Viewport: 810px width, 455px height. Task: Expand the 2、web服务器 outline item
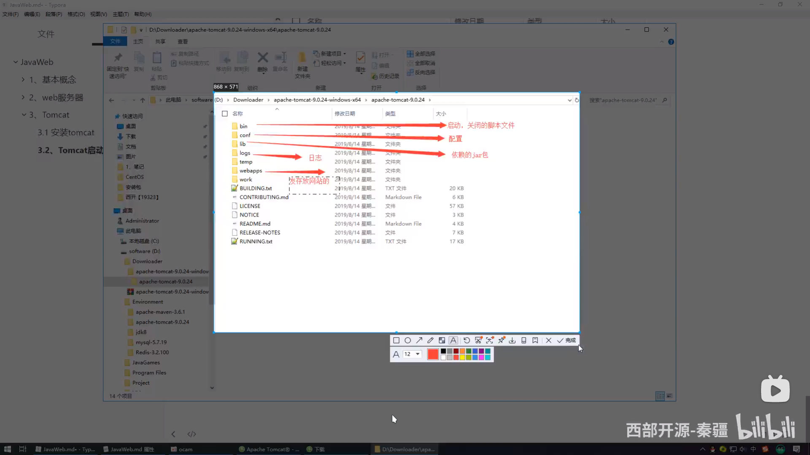coord(23,97)
